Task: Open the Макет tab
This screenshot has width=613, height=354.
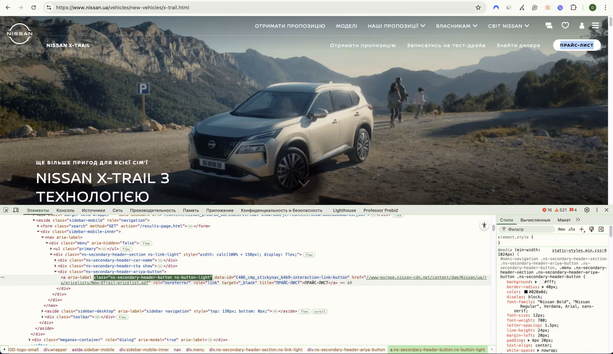Action: 564,220
